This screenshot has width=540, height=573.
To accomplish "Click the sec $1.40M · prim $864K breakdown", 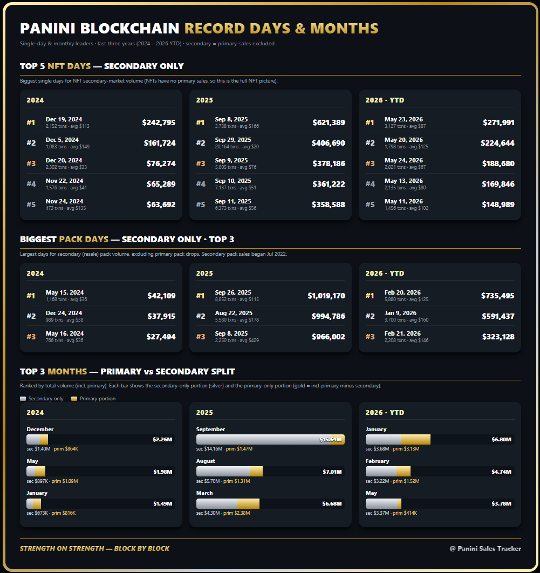I will [52, 449].
